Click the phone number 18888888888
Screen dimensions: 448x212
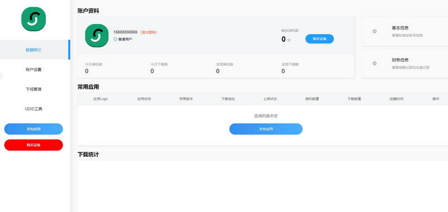(x=125, y=32)
